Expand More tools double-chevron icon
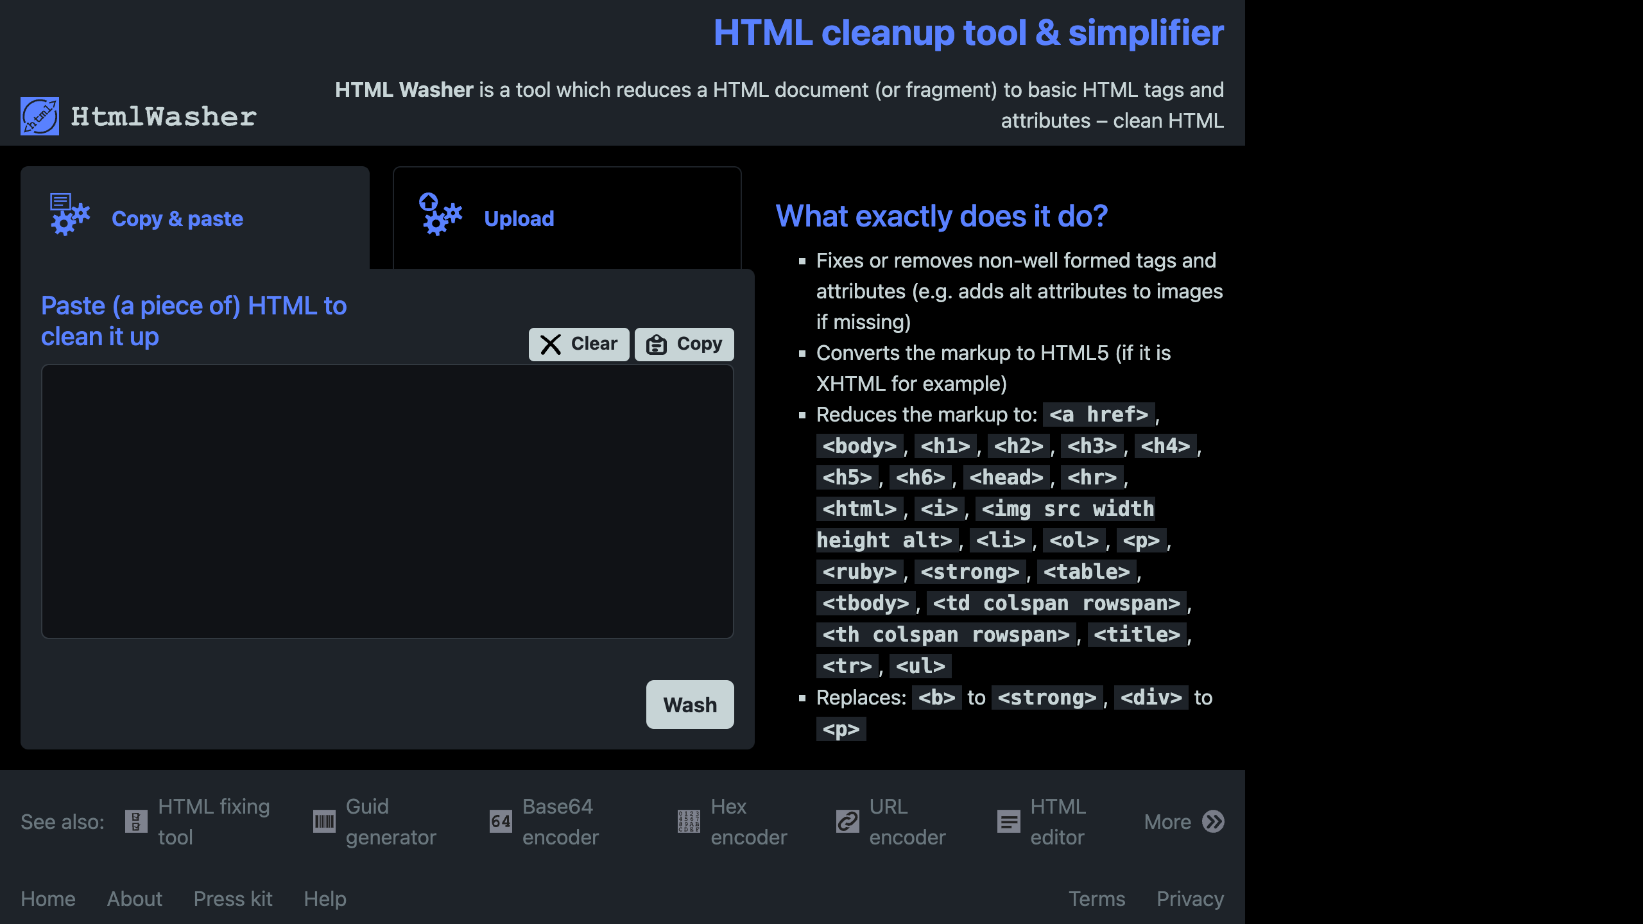This screenshot has height=924, width=1643. (x=1213, y=821)
